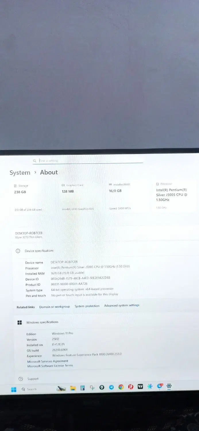199x431 pixels.
Task: Select the Device ID value
Action: 80,278
